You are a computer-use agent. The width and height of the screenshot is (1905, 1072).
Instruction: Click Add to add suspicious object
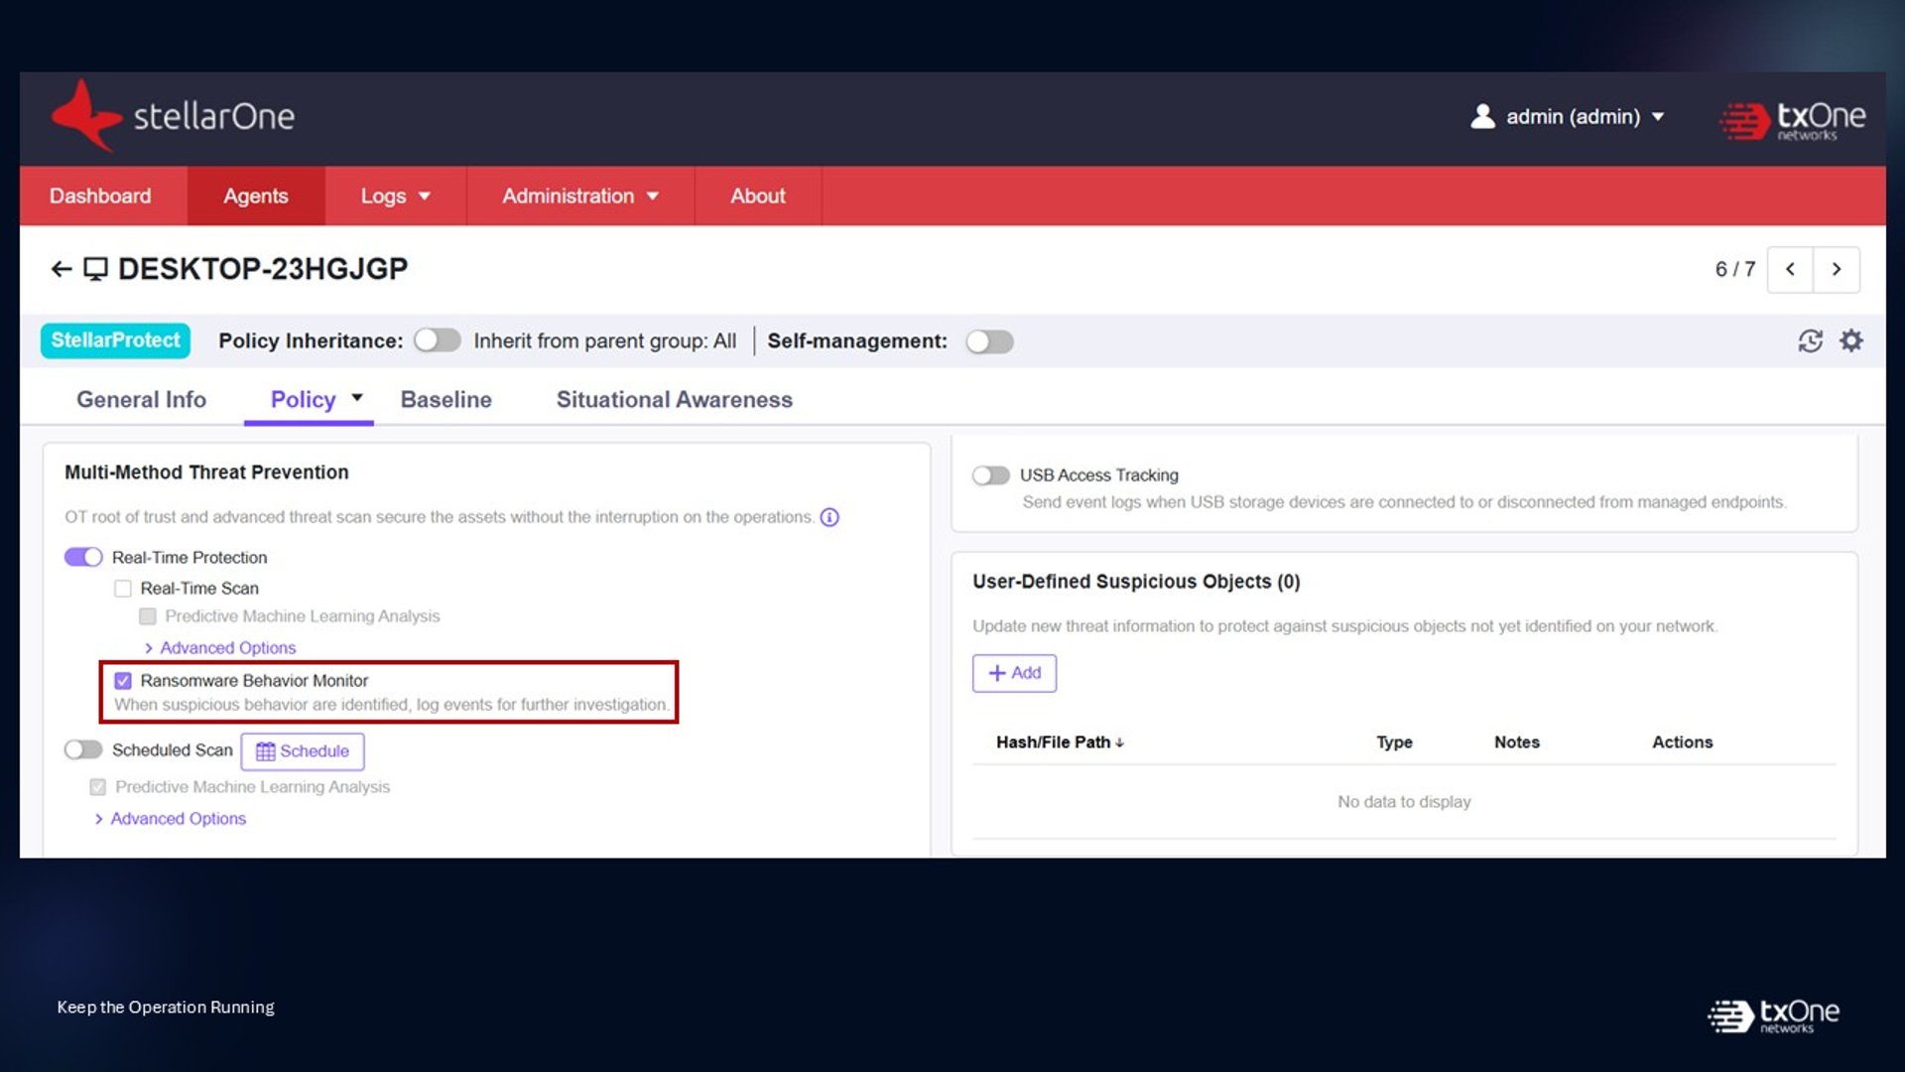(x=1014, y=673)
